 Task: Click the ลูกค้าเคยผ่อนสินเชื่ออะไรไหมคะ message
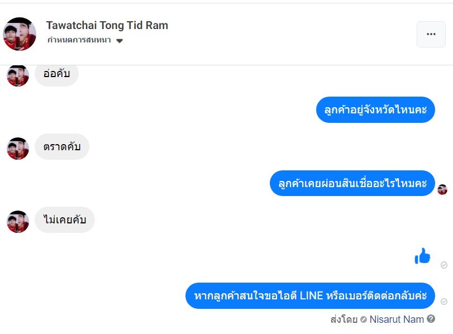coord(352,183)
